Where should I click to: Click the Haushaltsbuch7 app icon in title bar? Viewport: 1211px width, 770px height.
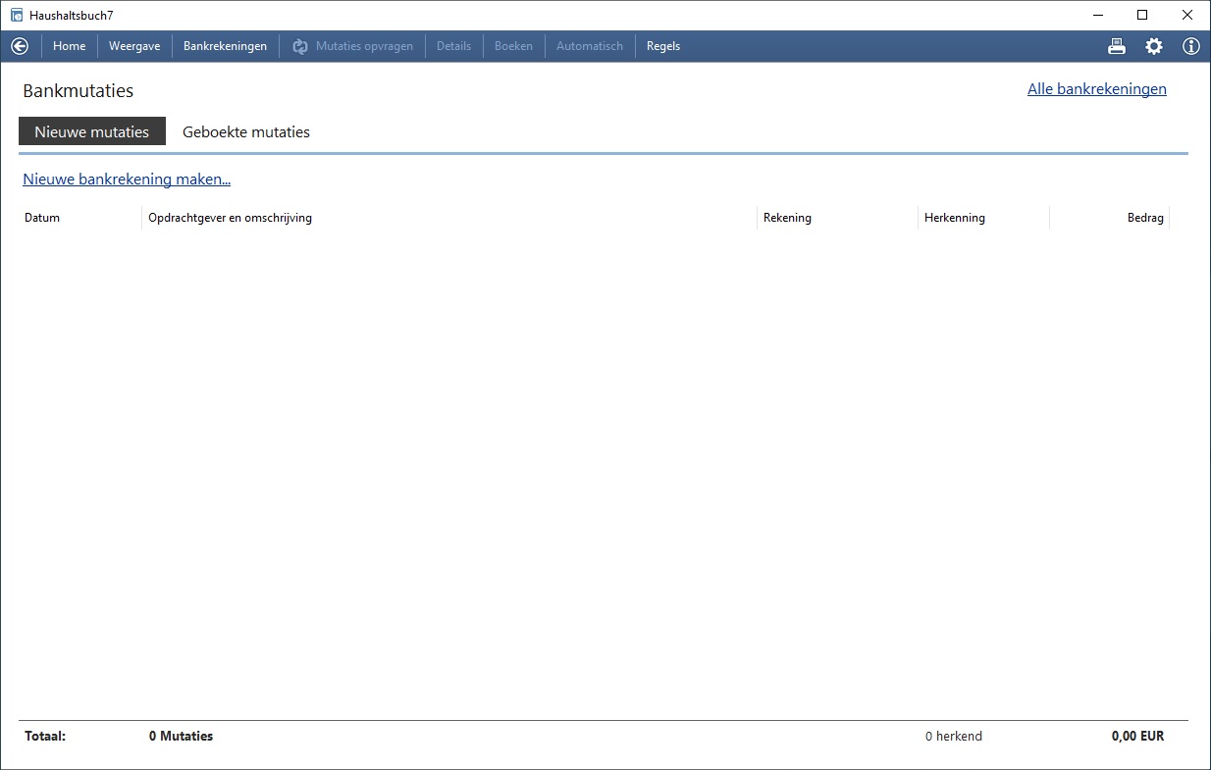16,16
